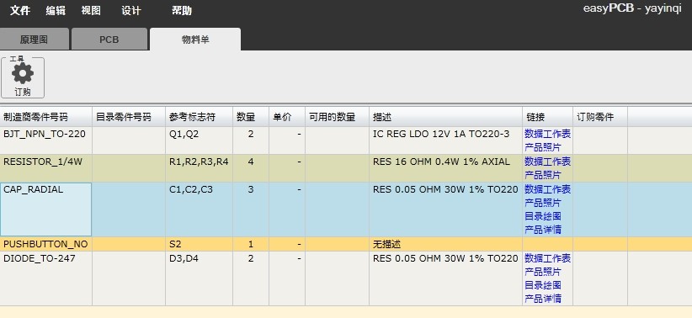Open 产品详情 link for DIODE_TO-247
The width and height of the screenshot is (692, 318).
(542, 298)
